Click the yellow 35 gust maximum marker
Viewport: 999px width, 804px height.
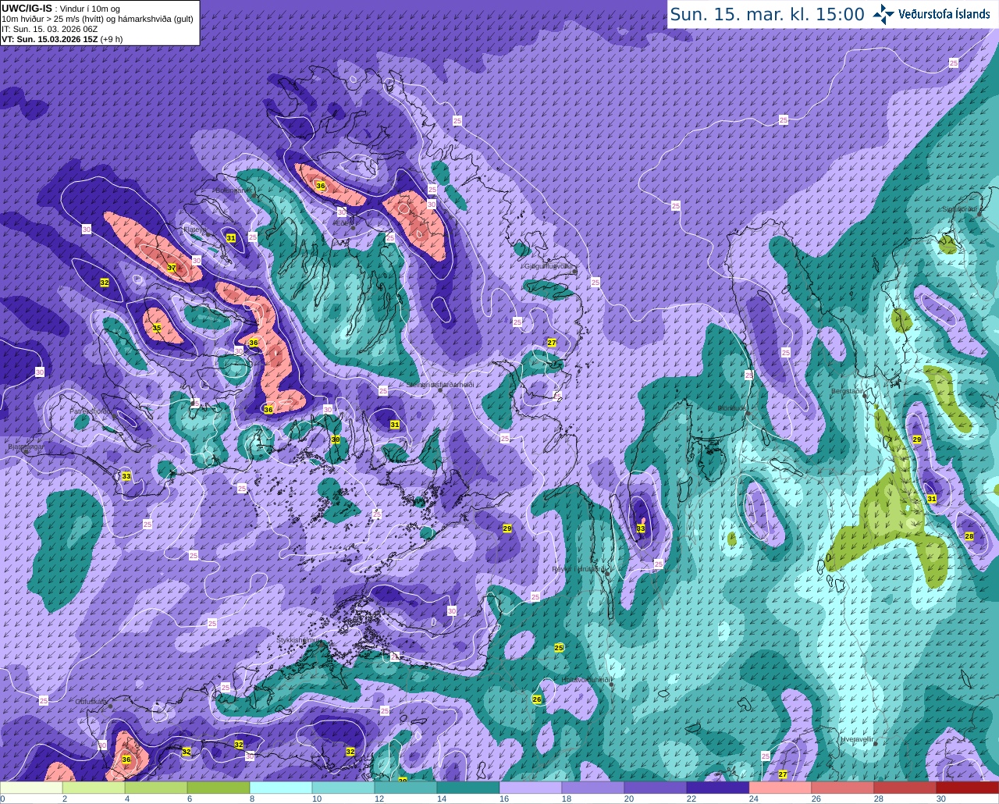[157, 328]
